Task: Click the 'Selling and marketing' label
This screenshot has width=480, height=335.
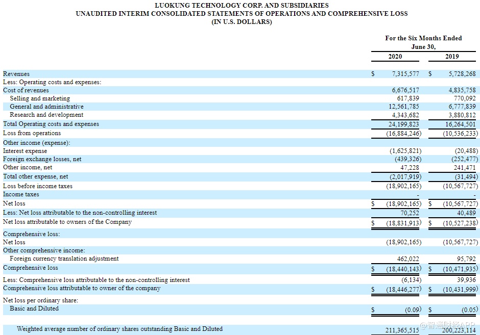Action: [x=40, y=98]
